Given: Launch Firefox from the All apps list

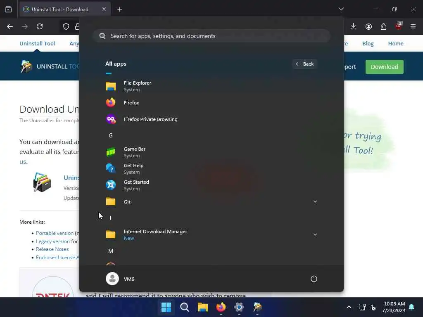Looking at the screenshot, I should point(211,103).
